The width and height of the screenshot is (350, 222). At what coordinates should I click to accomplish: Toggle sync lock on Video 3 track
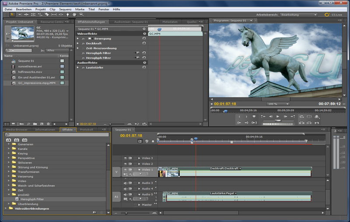click(x=130, y=158)
